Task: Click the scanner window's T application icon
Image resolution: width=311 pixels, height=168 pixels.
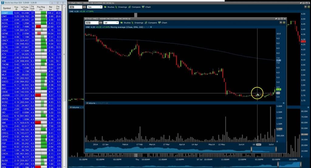Action: (2, 3)
